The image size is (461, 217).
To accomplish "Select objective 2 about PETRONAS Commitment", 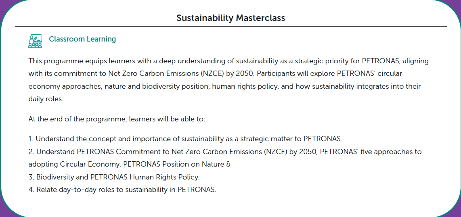I will tap(225, 158).
